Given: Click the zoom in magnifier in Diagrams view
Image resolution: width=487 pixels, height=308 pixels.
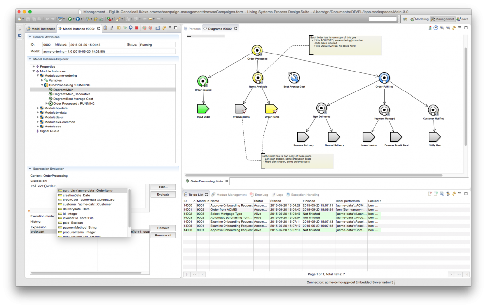Looking at the screenshot, I should pyautogui.click(x=442, y=28).
